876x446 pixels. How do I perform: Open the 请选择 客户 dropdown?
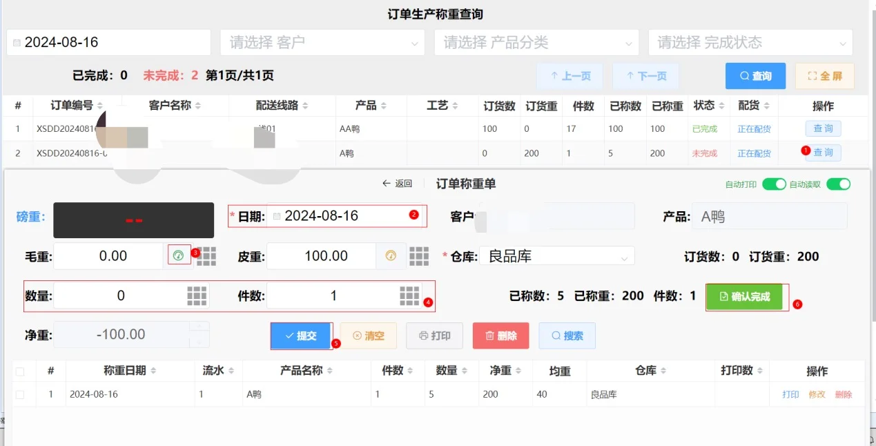click(x=321, y=42)
